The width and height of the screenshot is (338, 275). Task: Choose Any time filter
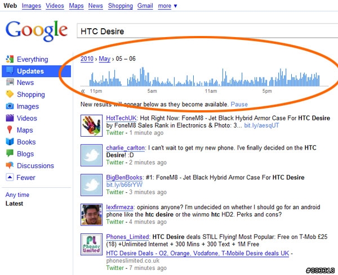17,195
